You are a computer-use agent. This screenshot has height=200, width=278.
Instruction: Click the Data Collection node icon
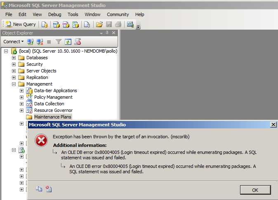(x=29, y=104)
